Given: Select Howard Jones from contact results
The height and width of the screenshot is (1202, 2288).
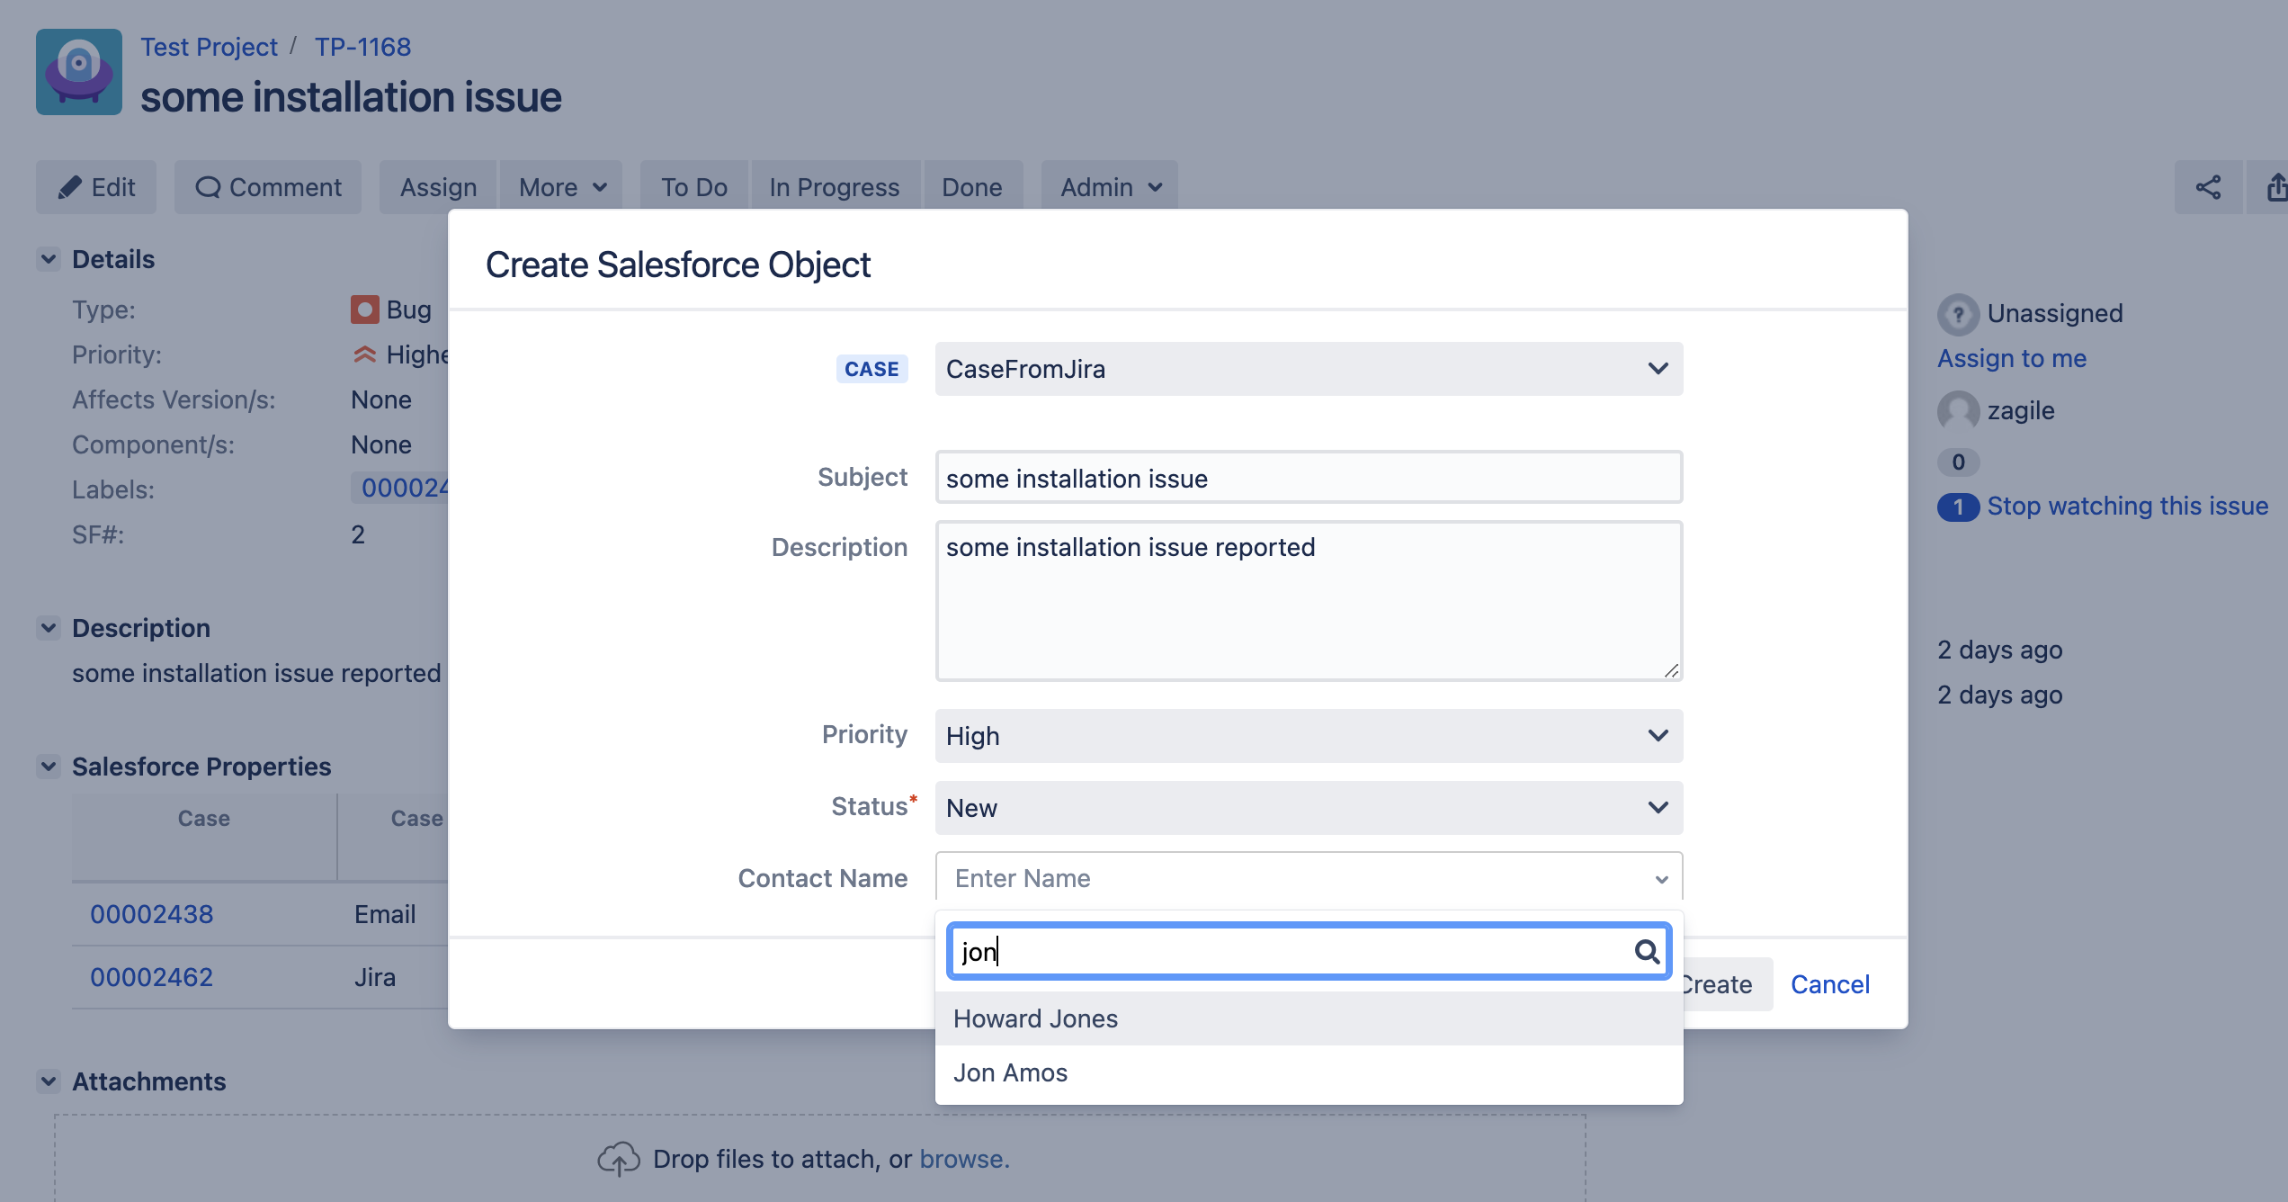Looking at the screenshot, I should pos(1036,1018).
